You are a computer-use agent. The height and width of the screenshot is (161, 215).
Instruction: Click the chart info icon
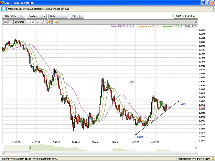pyautogui.click(x=195, y=22)
